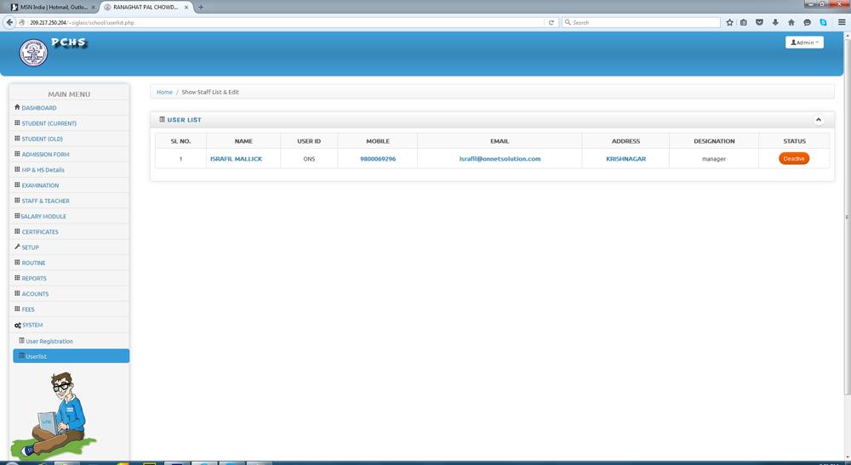Click KRISHNAGAR address link
The width and height of the screenshot is (851, 465).
625,159
